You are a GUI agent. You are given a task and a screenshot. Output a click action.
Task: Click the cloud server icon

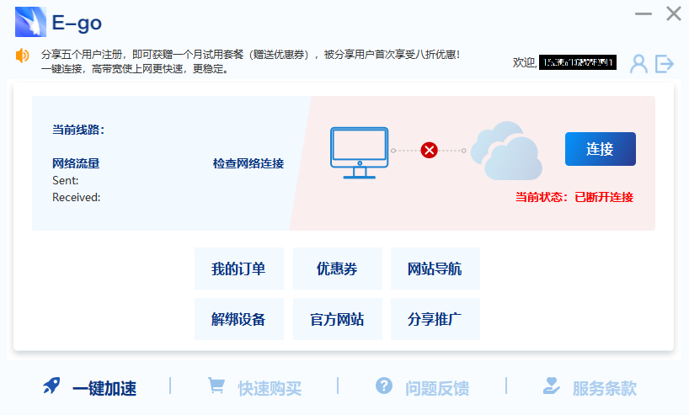(505, 152)
